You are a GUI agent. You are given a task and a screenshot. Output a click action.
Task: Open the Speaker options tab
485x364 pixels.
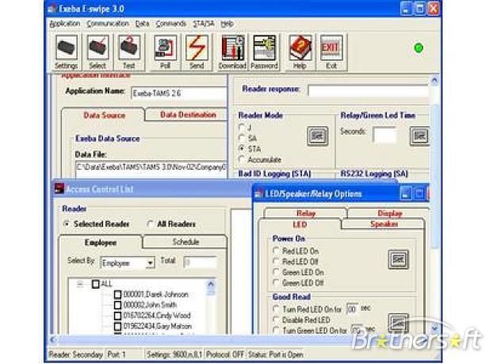pos(384,224)
